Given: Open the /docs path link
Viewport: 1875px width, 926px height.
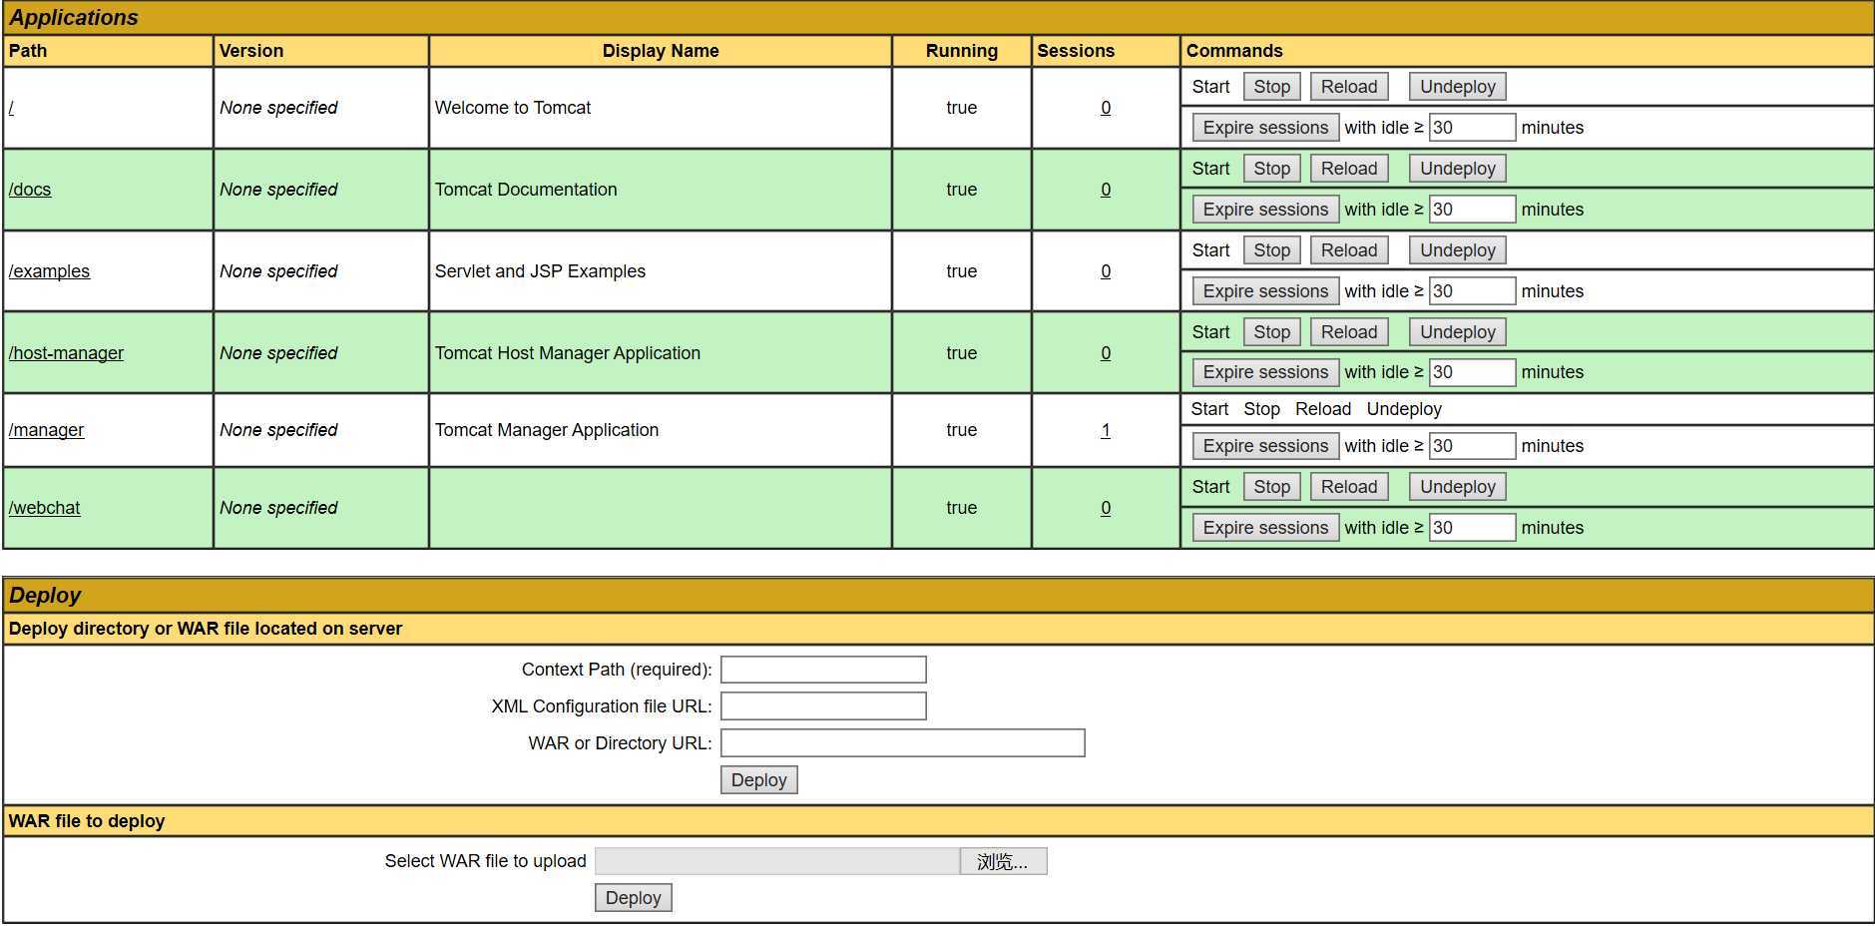Looking at the screenshot, I should coord(30,190).
